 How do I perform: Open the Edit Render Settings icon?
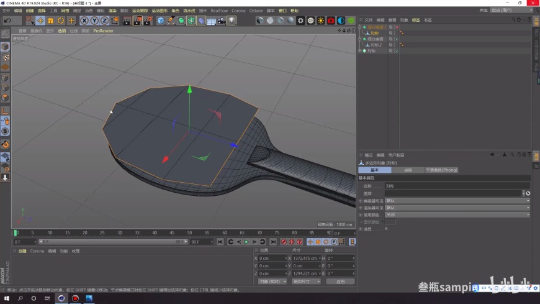[148, 21]
